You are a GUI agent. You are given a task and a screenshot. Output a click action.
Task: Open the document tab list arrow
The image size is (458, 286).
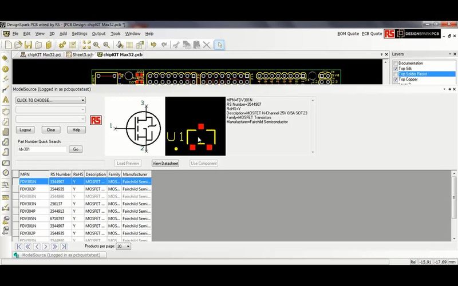click(x=381, y=54)
